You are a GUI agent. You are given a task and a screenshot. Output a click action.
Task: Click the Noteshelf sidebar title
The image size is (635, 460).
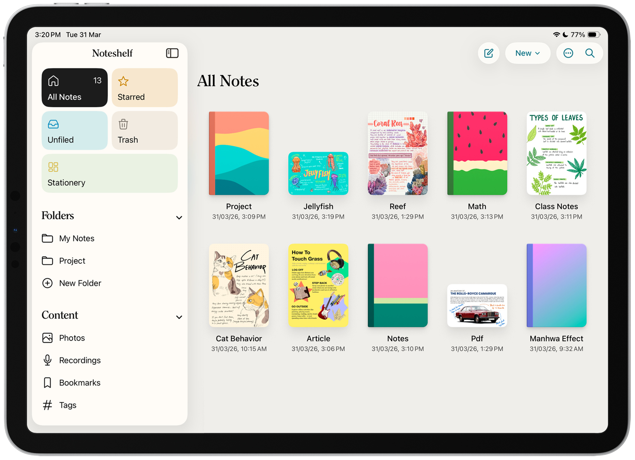coord(112,53)
